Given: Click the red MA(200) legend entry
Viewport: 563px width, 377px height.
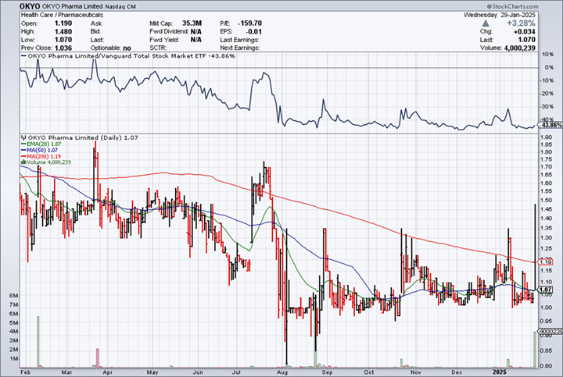Looking at the screenshot, I should pyautogui.click(x=41, y=156).
